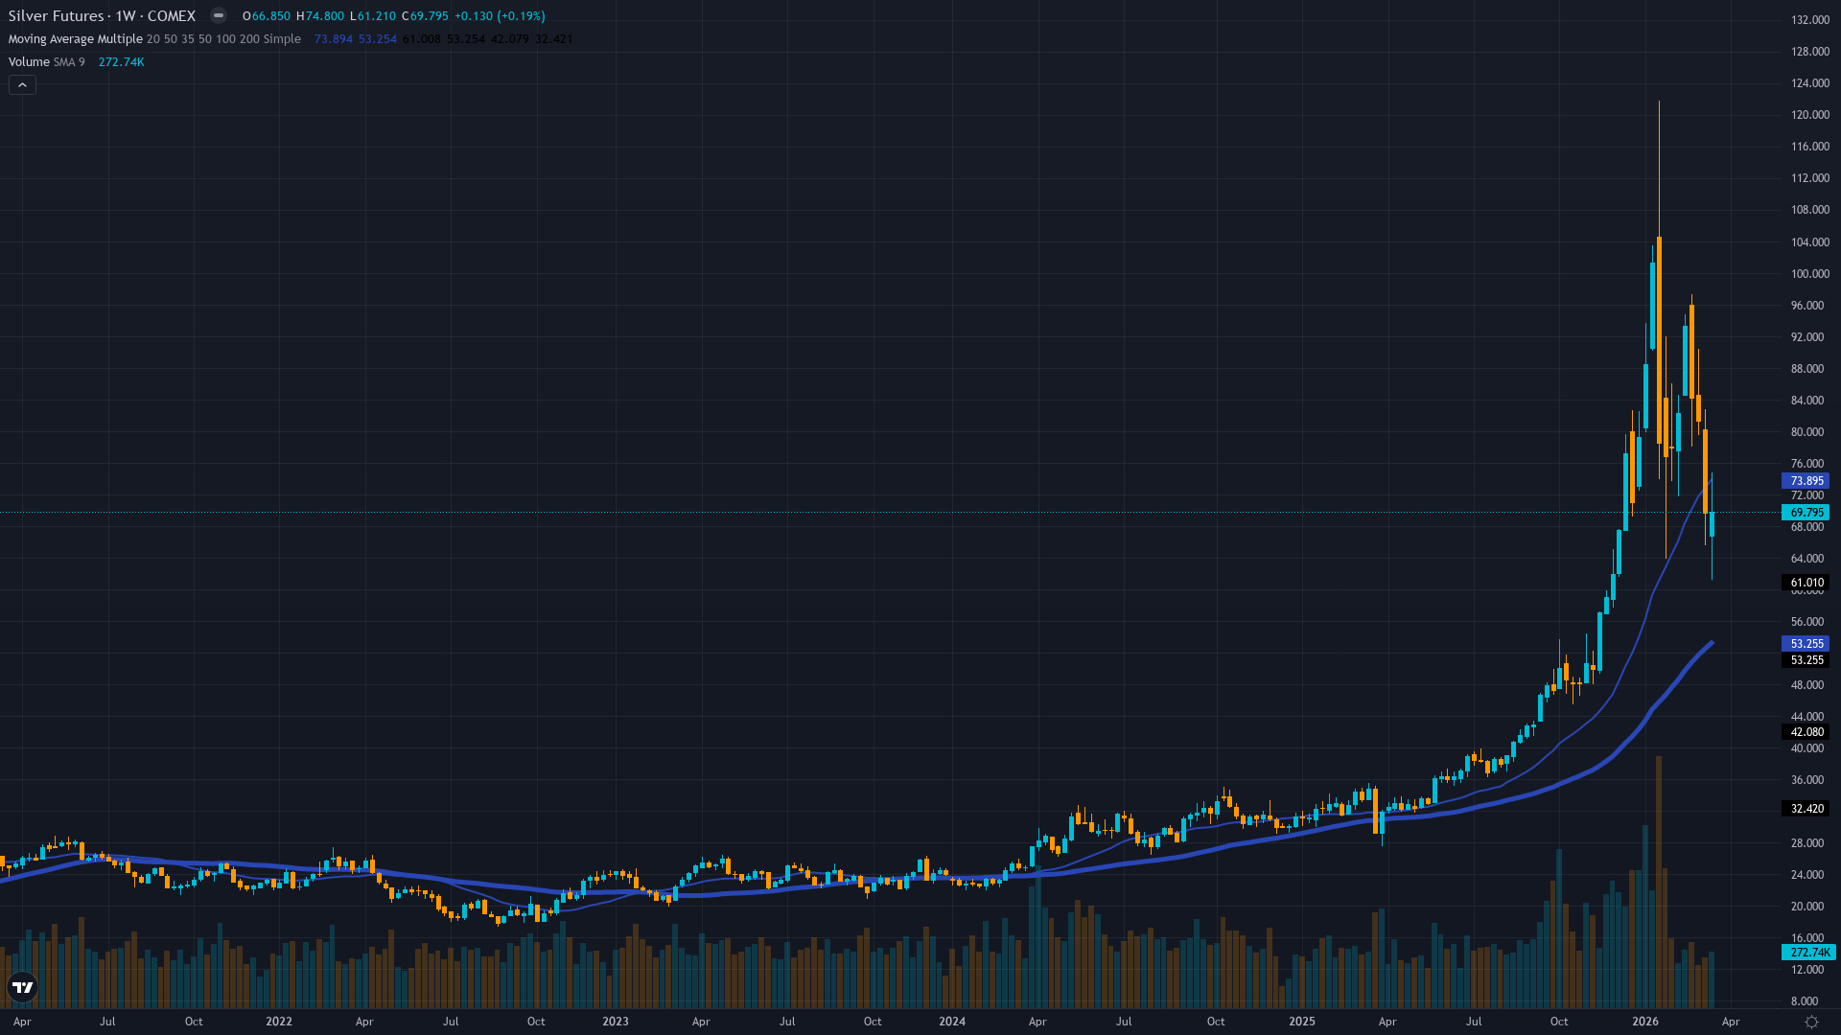Click the 272.74K volume axis label
Image resolution: width=1841 pixels, height=1035 pixels.
tap(1809, 953)
